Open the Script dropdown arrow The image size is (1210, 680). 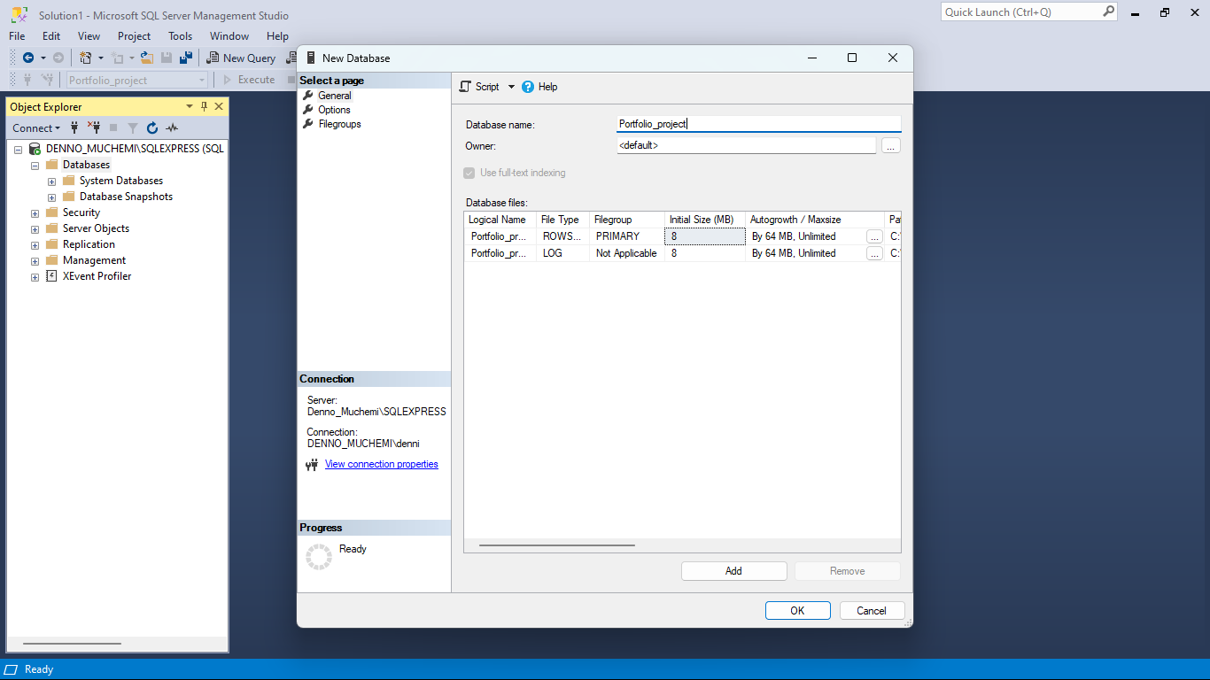click(x=511, y=87)
